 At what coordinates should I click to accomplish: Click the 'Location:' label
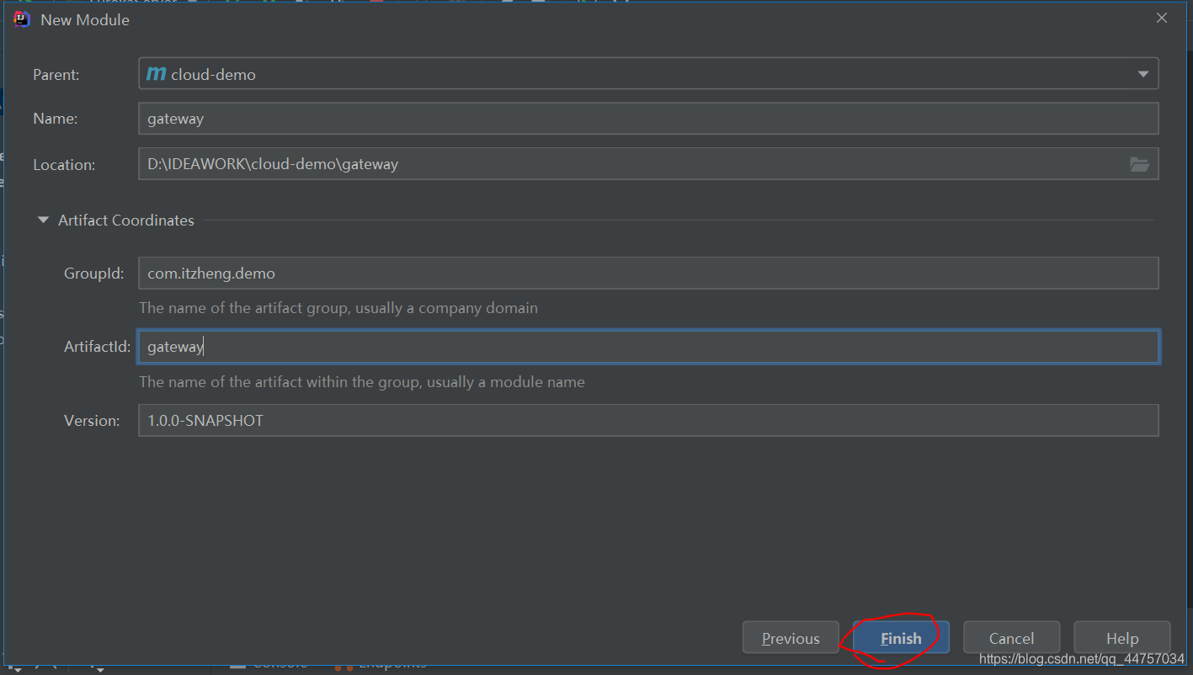click(64, 165)
